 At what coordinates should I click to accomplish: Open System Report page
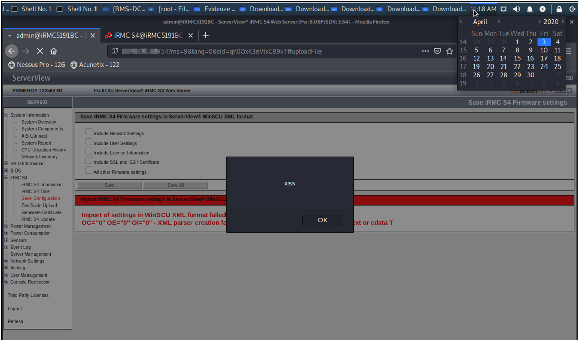tap(36, 143)
